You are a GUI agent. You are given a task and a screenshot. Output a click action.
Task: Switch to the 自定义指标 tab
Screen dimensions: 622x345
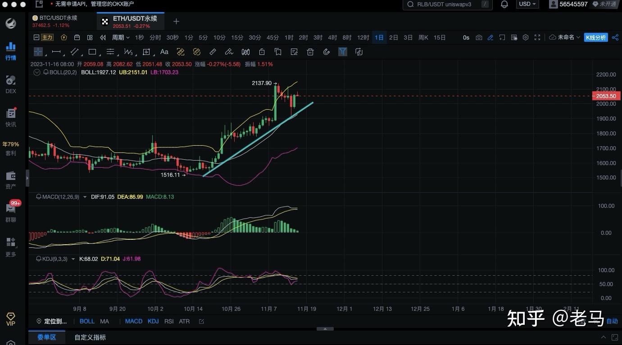(90, 337)
